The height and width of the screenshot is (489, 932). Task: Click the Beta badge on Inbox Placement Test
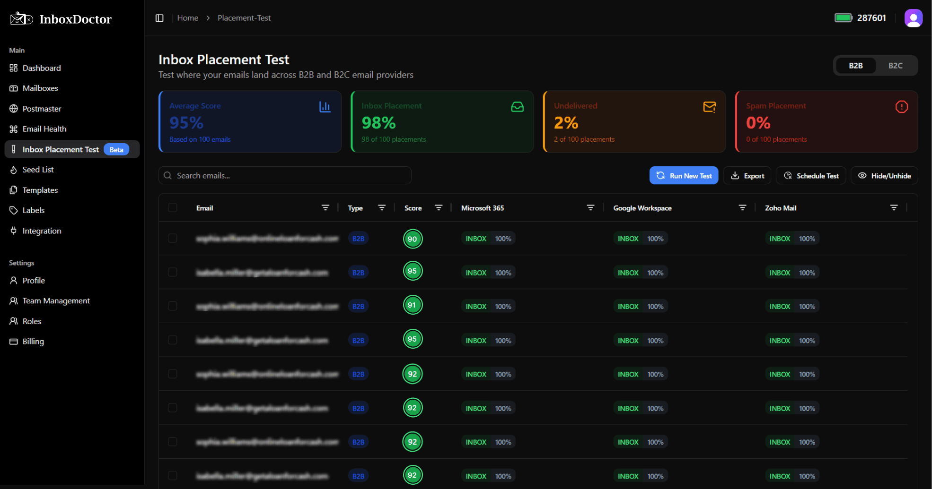point(116,149)
